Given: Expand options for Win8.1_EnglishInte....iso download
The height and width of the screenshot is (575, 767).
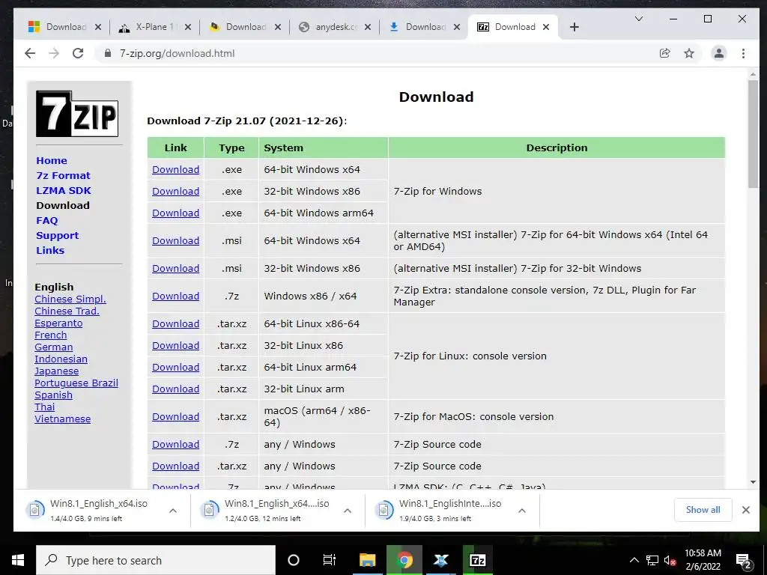Looking at the screenshot, I should (x=522, y=511).
